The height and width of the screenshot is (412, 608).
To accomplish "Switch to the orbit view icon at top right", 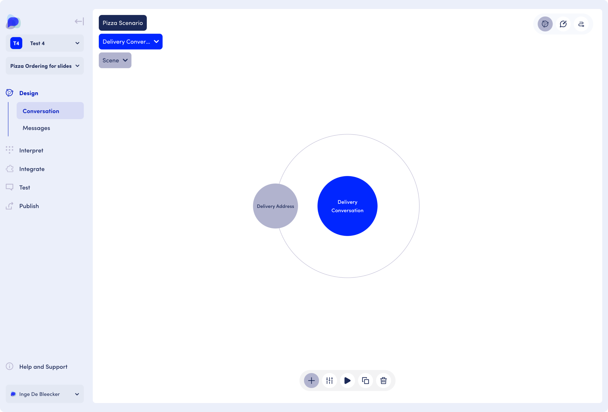I will 545,24.
